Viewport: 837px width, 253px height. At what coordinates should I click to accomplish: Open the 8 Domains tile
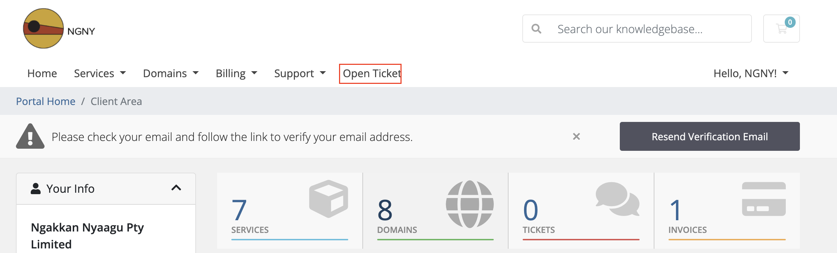(435, 211)
